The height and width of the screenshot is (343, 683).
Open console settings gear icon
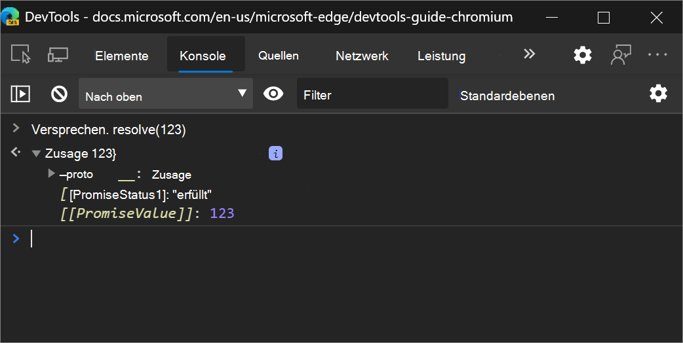click(x=658, y=94)
